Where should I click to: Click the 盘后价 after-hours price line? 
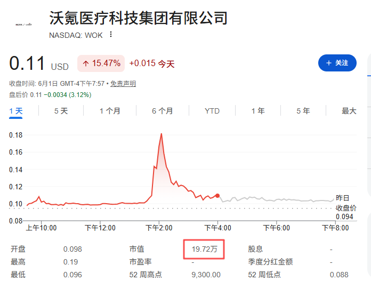[50, 95]
